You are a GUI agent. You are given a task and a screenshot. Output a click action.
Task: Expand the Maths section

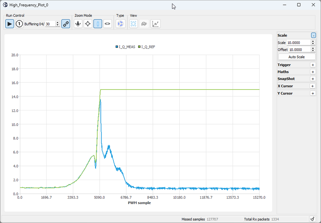[313, 72]
